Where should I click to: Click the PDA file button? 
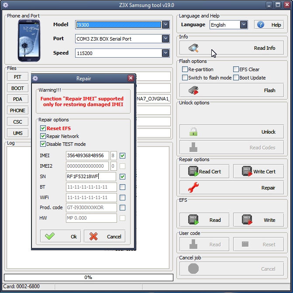pyautogui.click(x=17, y=99)
